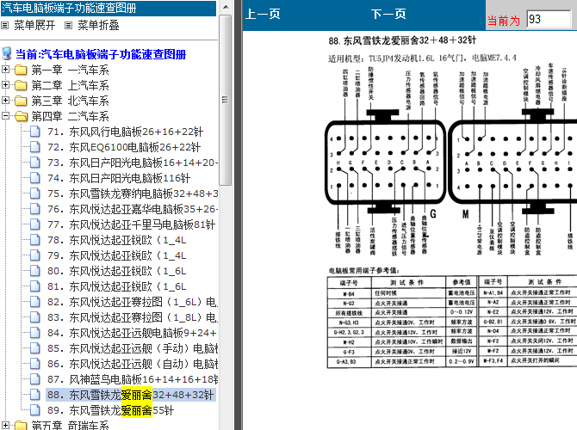Expand the 第三章 北汽车系 node
This screenshot has width=577, height=430.
tap(5, 100)
